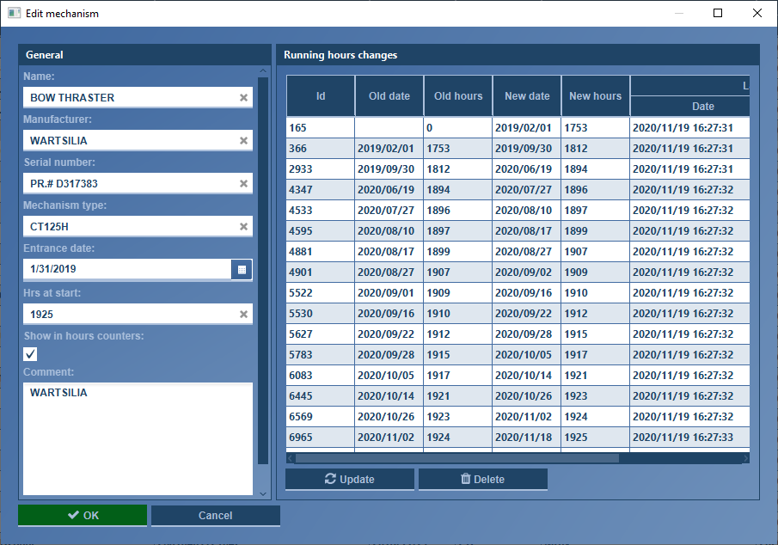Sort table by New hours column header

point(595,96)
